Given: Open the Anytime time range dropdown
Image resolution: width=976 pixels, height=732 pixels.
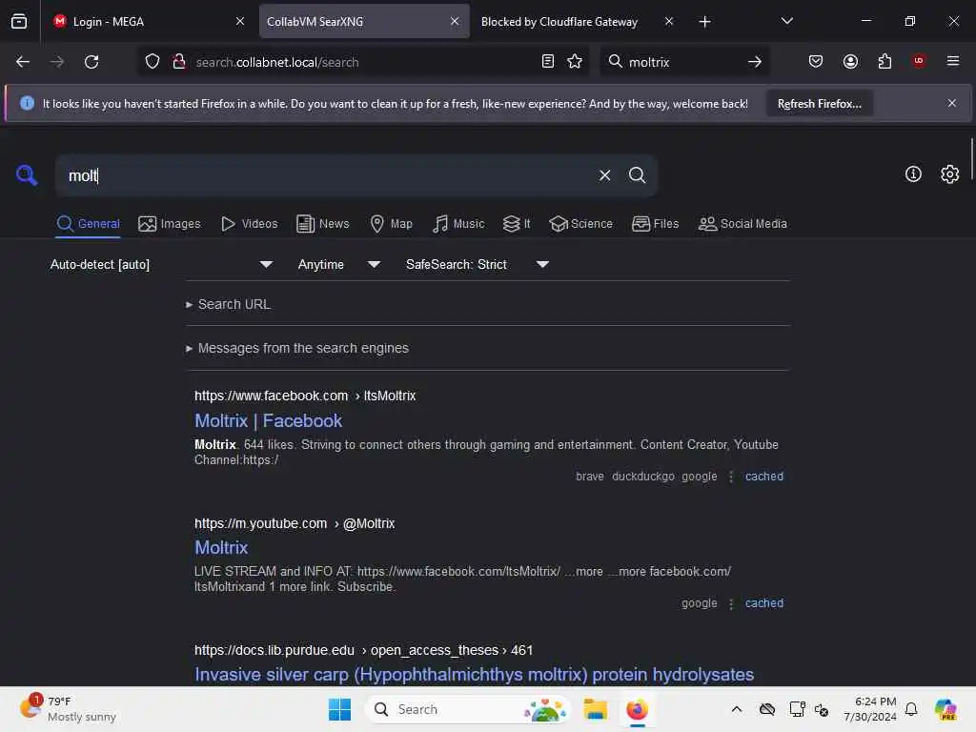Looking at the screenshot, I should [x=338, y=265].
